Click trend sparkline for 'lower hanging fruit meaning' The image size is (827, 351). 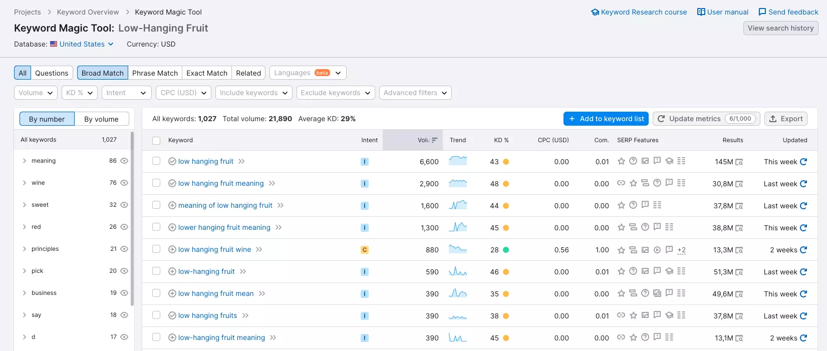(x=458, y=227)
